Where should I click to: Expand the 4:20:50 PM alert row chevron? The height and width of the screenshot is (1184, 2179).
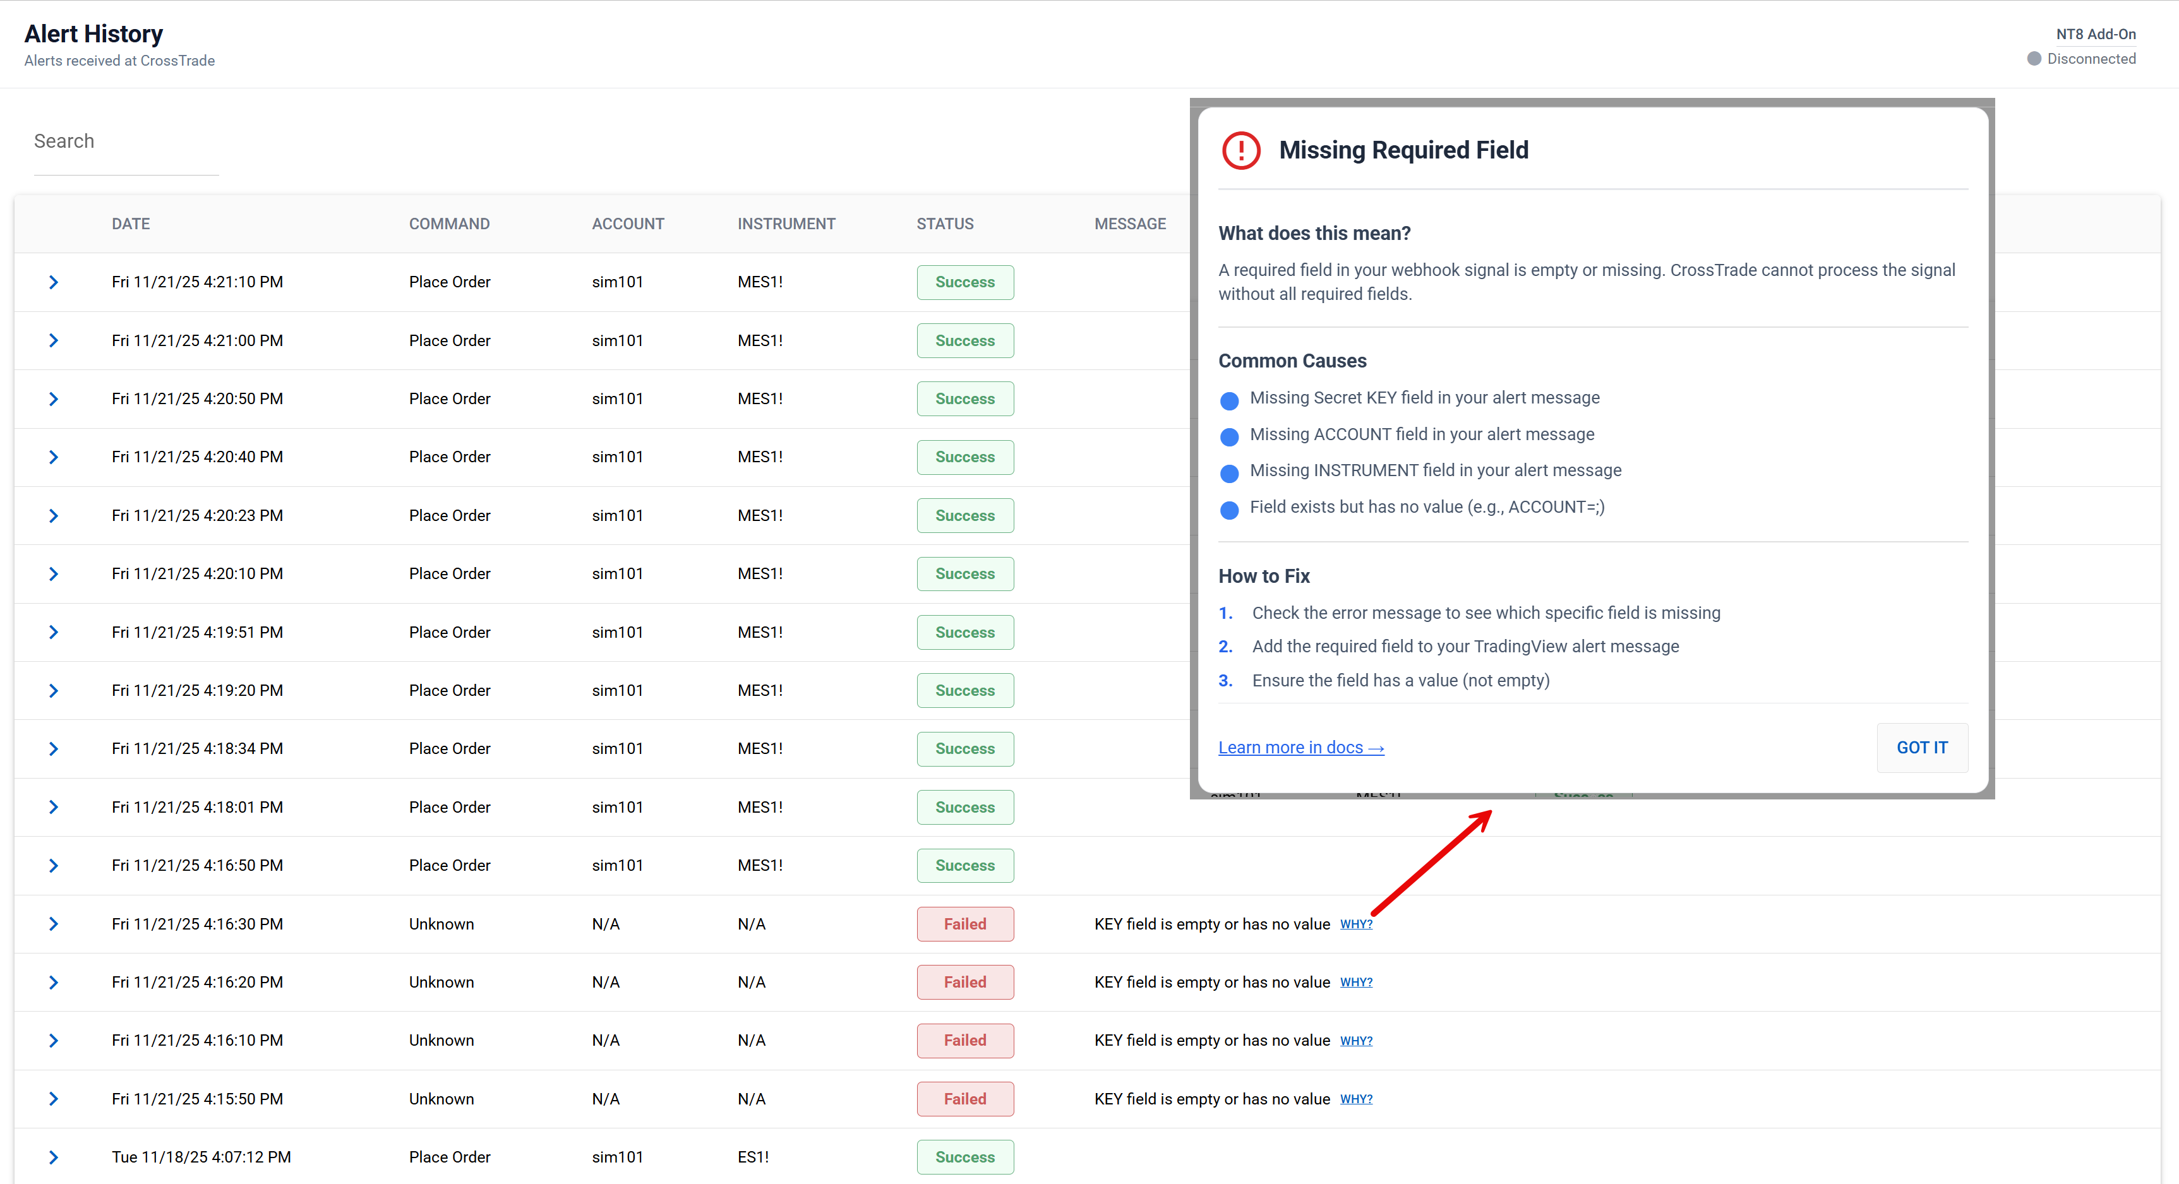(53, 398)
